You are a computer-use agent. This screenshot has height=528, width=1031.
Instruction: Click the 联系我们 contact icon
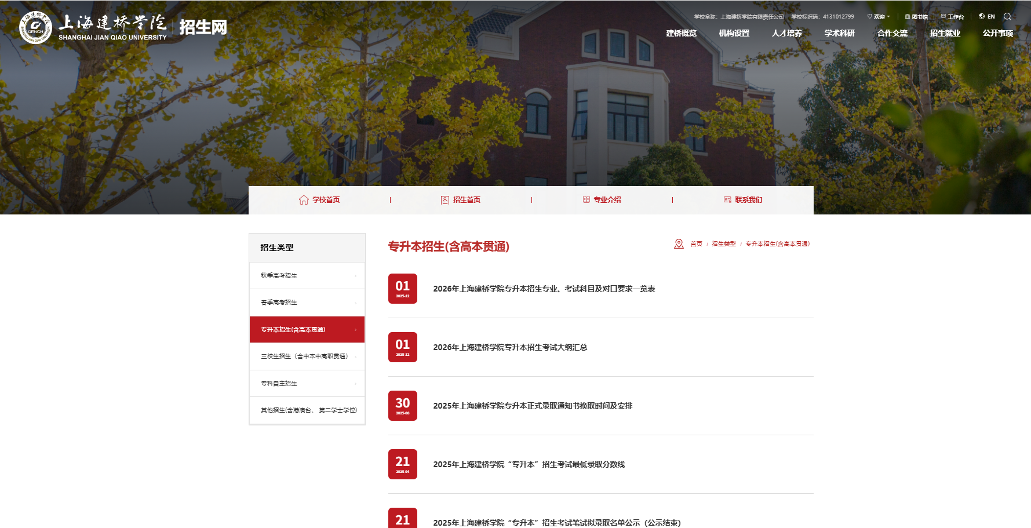(x=726, y=199)
